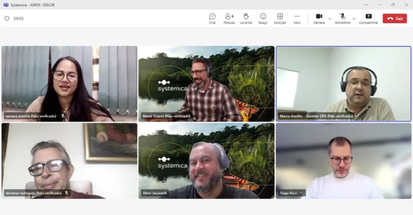Open the Exibição view options

pyautogui.click(x=280, y=19)
